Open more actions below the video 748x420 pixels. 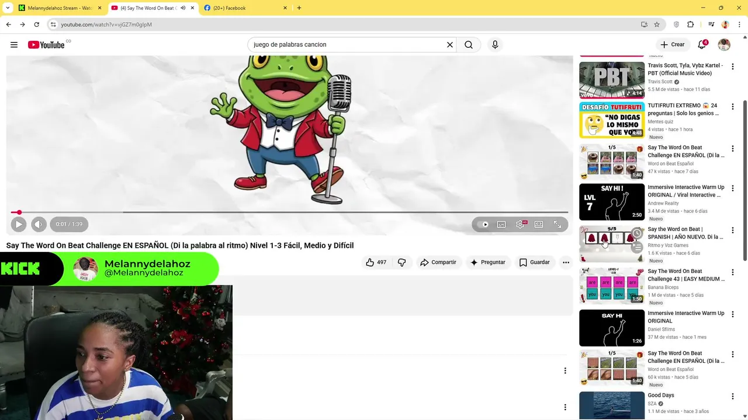pos(566,262)
